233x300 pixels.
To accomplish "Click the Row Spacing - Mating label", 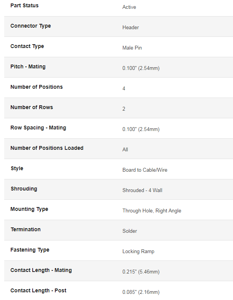I will (x=38, y=128).
